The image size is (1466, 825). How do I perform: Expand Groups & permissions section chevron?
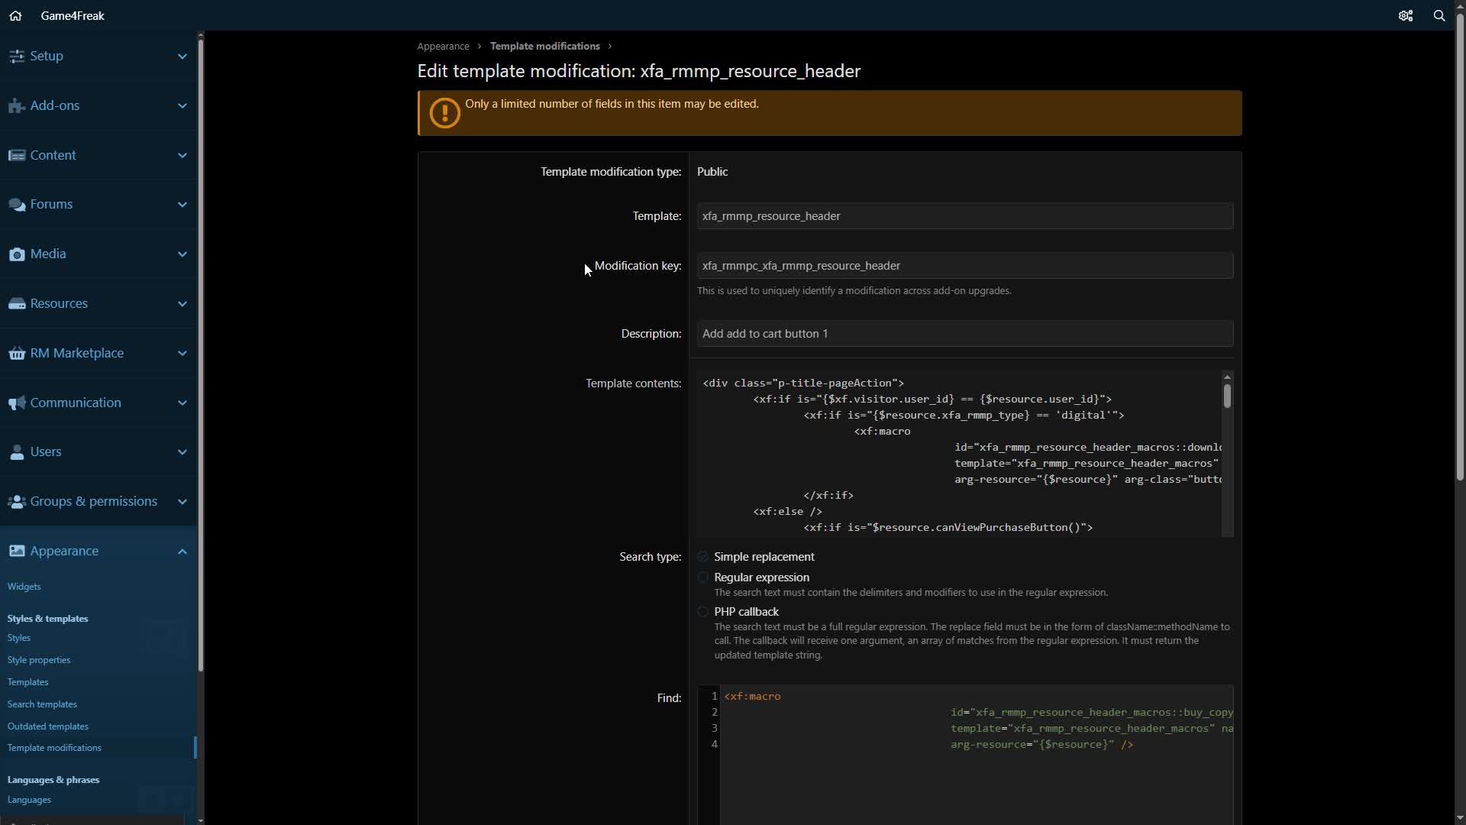click(182, 501)
